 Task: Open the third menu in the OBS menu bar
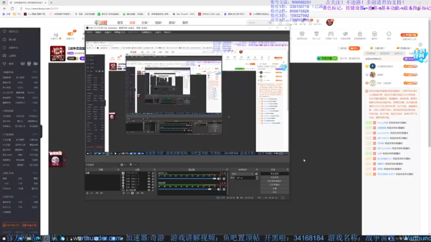(x=108, y=32)
